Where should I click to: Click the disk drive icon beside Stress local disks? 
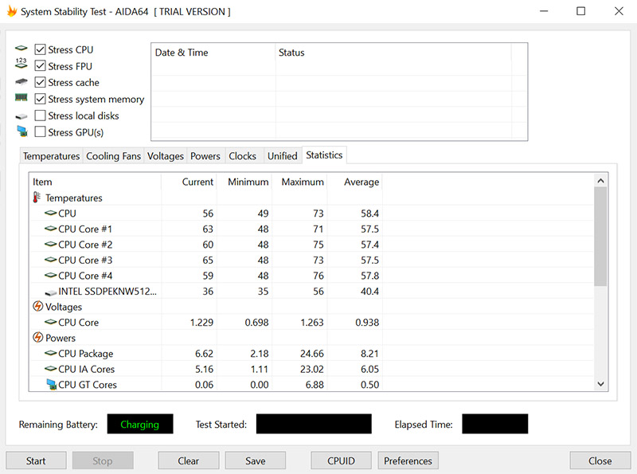pyautogui.click(x=21, y=116)
